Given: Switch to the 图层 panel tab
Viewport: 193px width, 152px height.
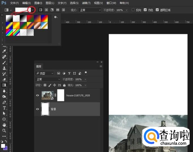Looking at the screenshot, I should [39, 66].
